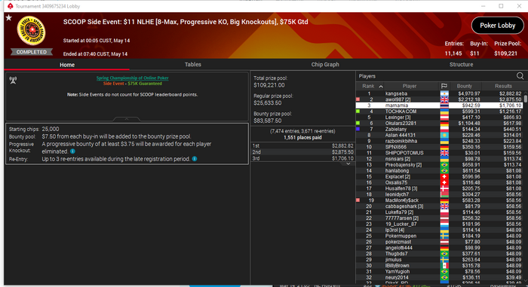Select player row Preobajensky [2]
Image resolution: width=528 pixels, height=287 pixels.
click(440, 165)
